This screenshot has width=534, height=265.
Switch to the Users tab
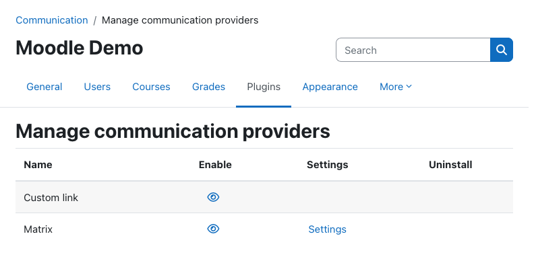tap(97, 87)
